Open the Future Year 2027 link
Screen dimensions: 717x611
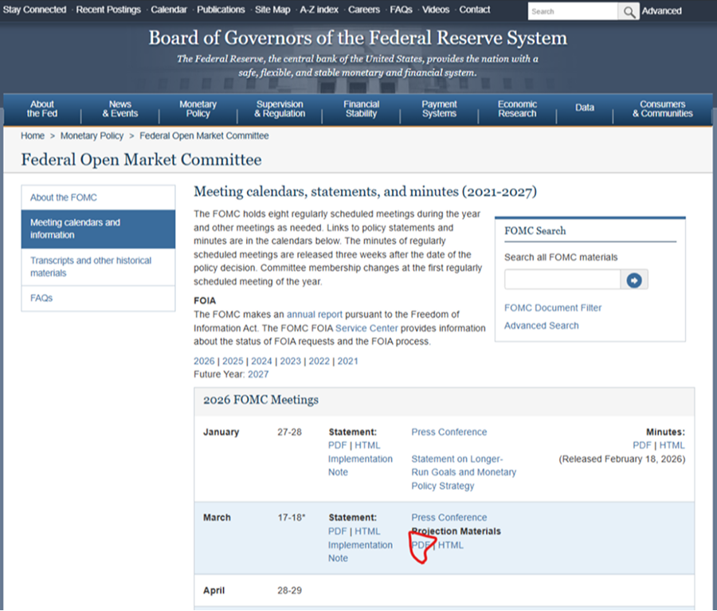(258, 374)
